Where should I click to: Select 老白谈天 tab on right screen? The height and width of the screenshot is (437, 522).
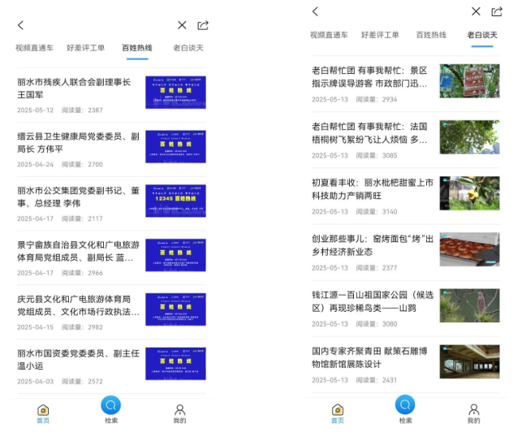482,35
